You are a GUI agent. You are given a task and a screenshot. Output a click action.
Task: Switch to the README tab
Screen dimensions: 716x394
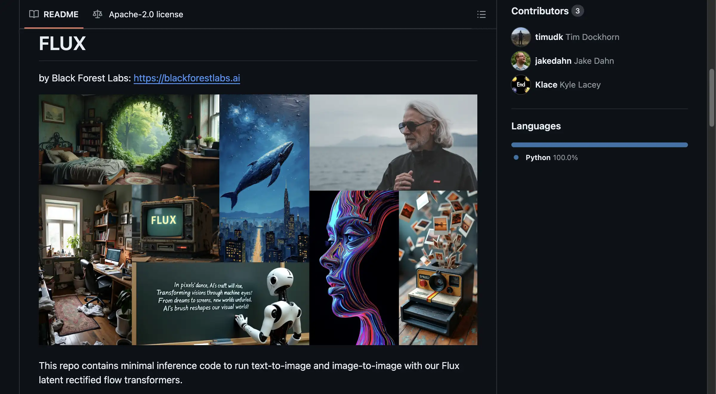pyautogui.click(x=61, y=14)
